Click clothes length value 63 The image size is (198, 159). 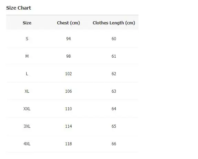[x=114, y=91]
